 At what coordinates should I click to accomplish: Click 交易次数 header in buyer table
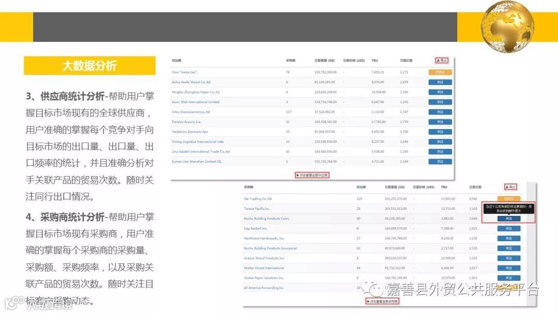(475, 187)
